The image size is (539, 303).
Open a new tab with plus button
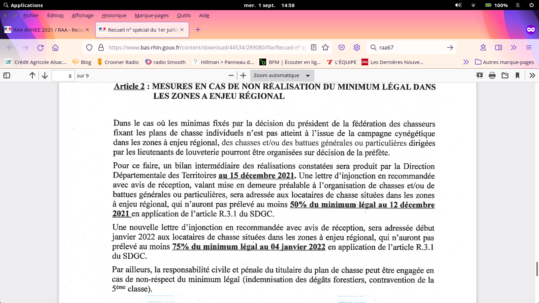point(198,30)
